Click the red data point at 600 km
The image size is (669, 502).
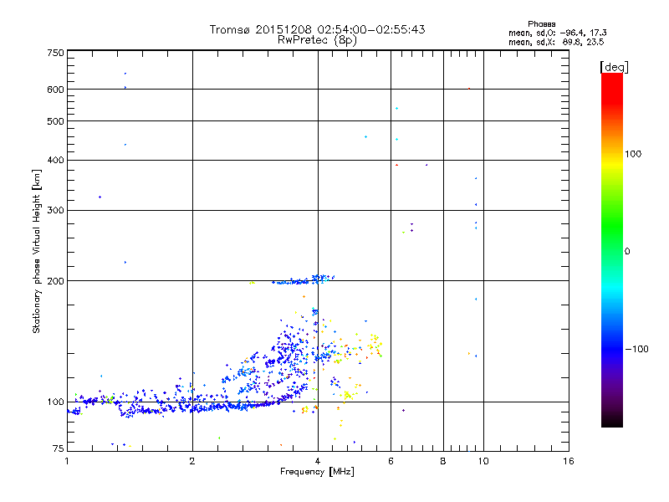469,89
